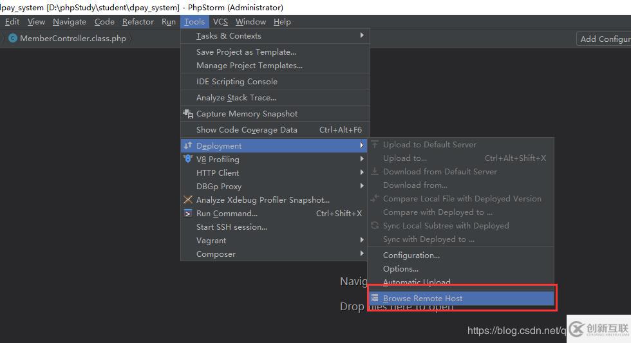The height and width of the screenshot is (343, 631).
Task: Click the Download from Default Server icon
Action: [x=375, y=171]
